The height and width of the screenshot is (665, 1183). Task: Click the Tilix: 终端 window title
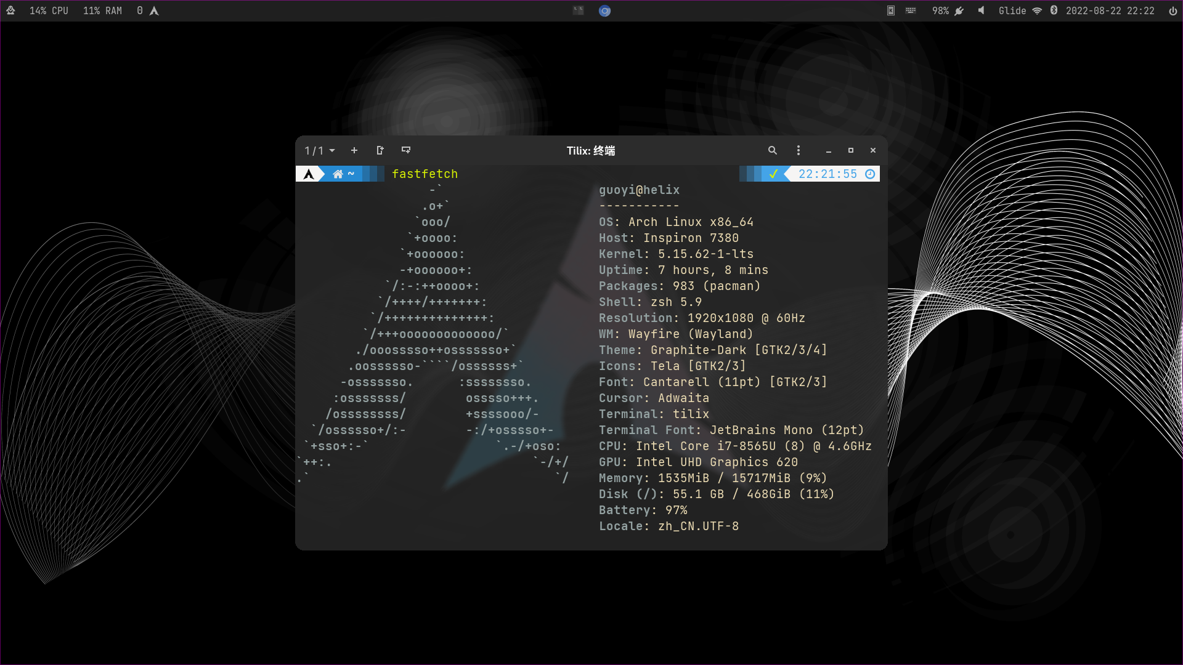click(x=591, y=151)
